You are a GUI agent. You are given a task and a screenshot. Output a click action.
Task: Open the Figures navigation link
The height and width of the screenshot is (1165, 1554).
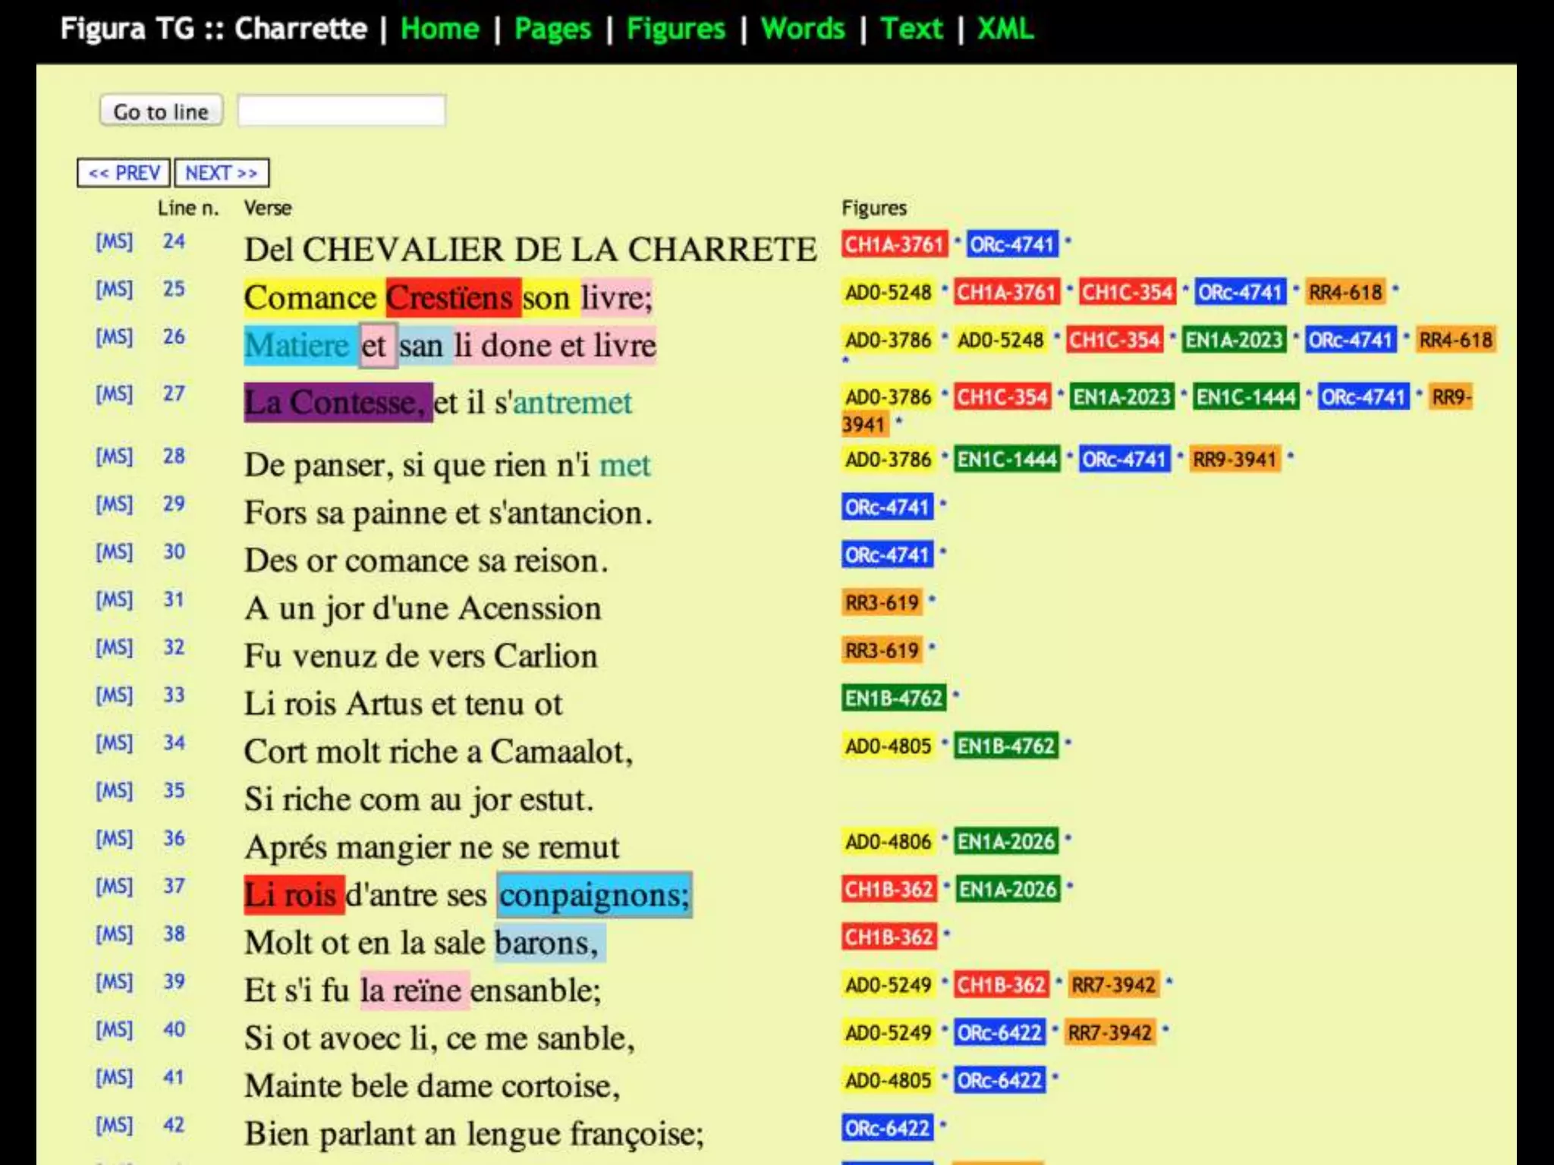coord(675,29)
